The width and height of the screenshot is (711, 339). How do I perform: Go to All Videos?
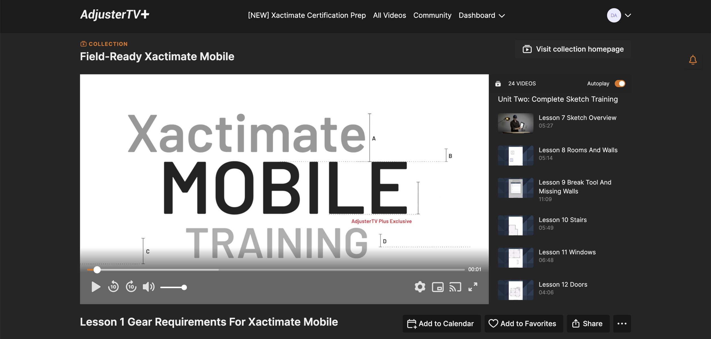coord(389,15)
